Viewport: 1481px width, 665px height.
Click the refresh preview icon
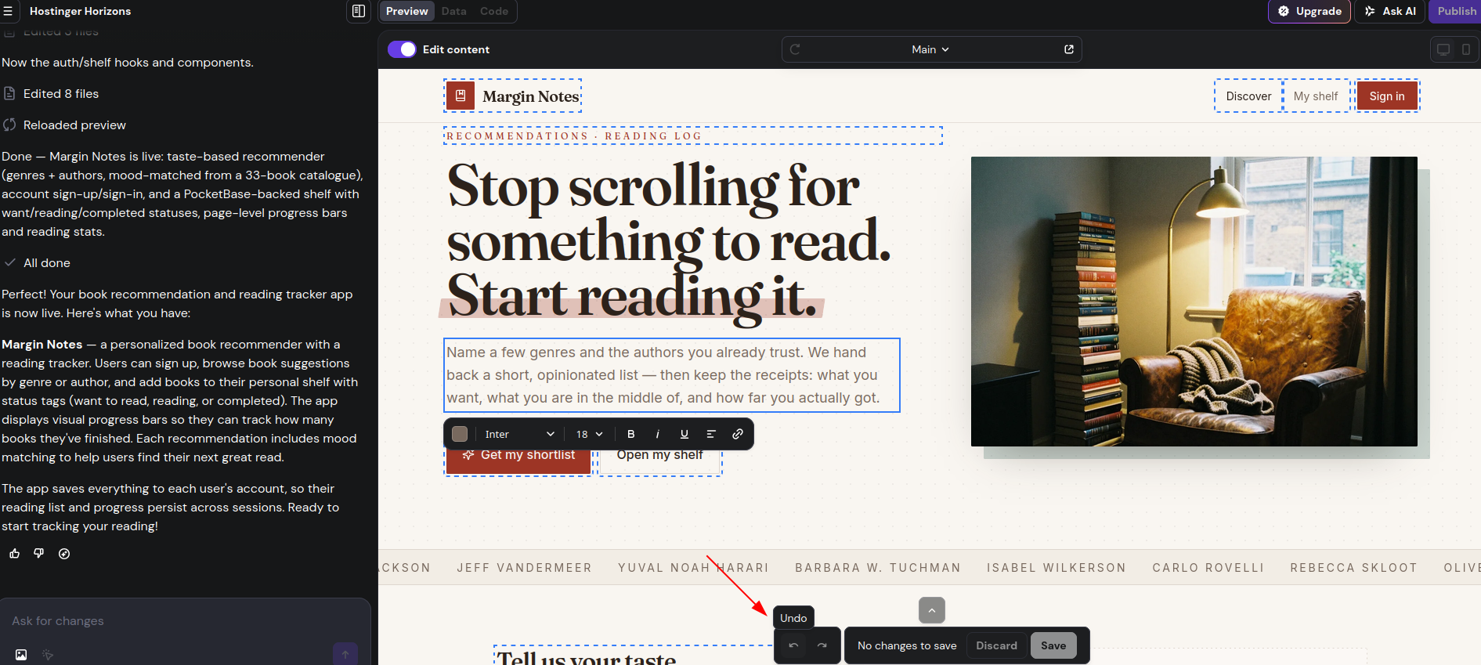click(x=795, y=49)
